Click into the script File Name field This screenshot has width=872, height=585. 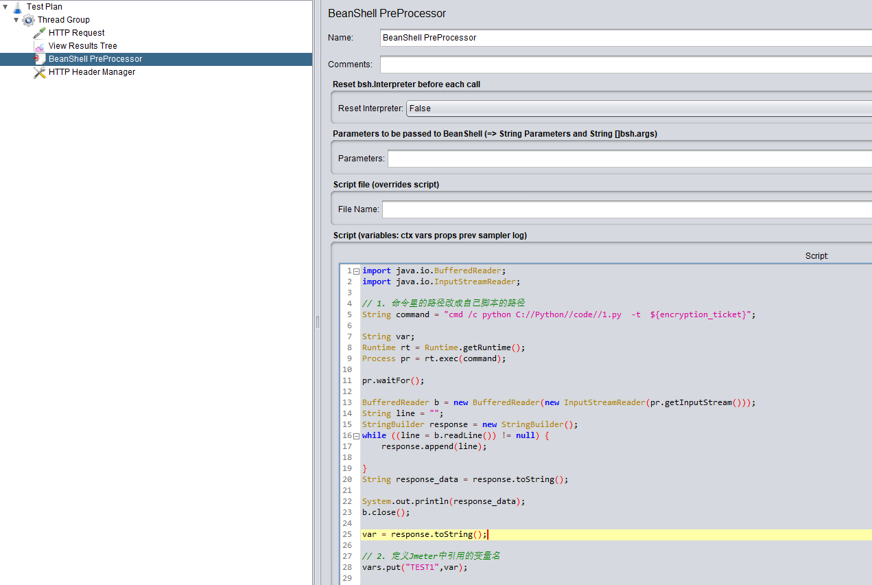click(x=627, y=209)
